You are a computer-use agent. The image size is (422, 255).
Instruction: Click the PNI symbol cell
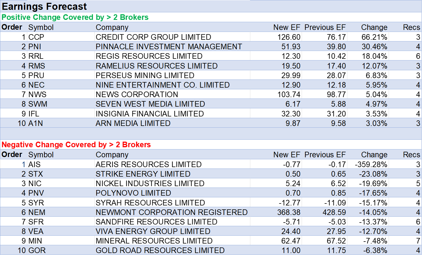coord(35,46)
